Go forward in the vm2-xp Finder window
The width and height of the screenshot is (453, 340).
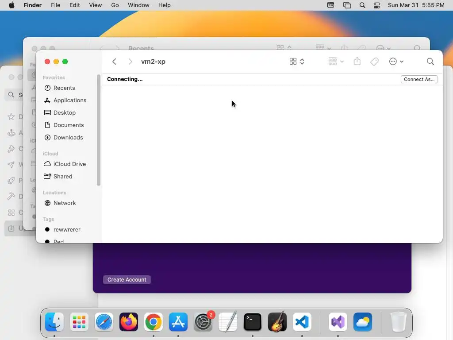(x=131, y=62)
